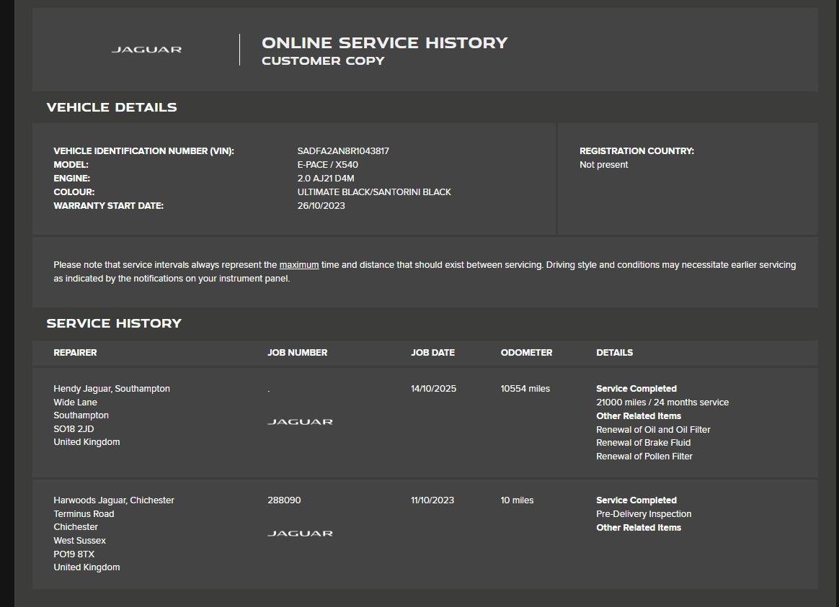839x607 pixels.
Task: Click 'West Sussex' address line
Action: point(80,541)
